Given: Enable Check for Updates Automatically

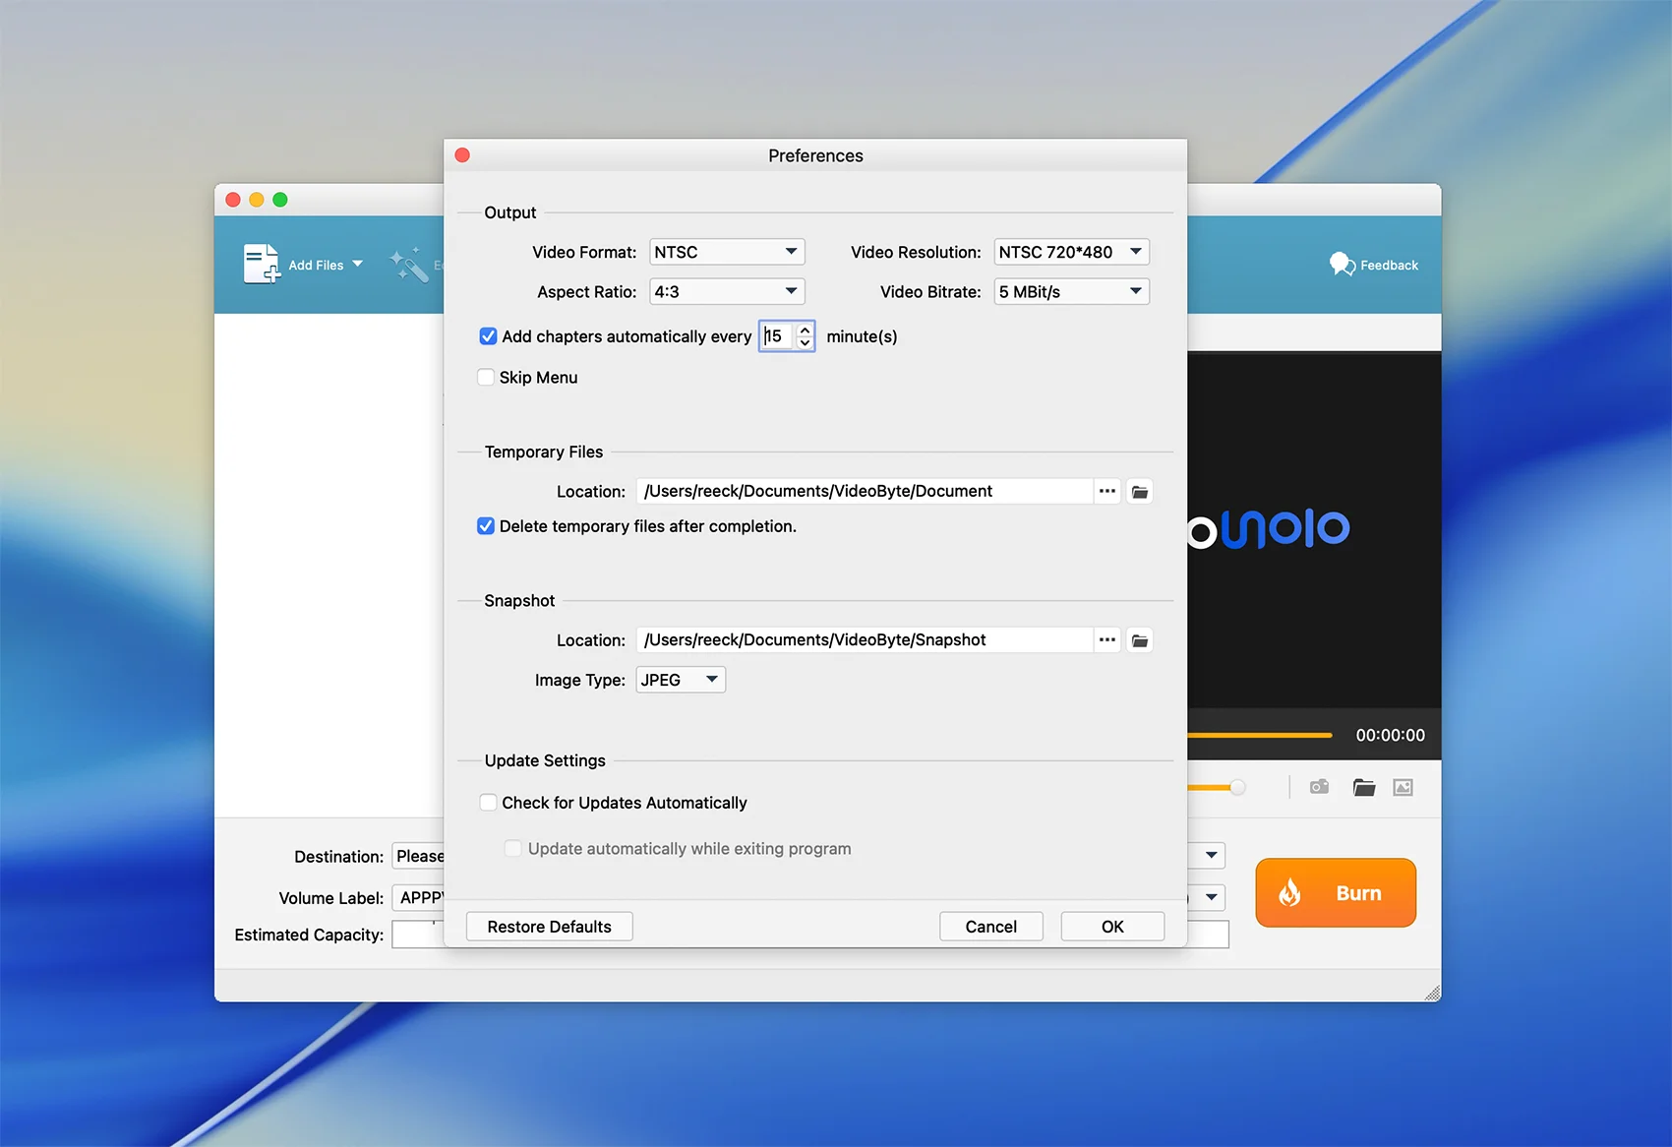Looking at the screenshot, I should pyautogui.click(x=488, y=803).
